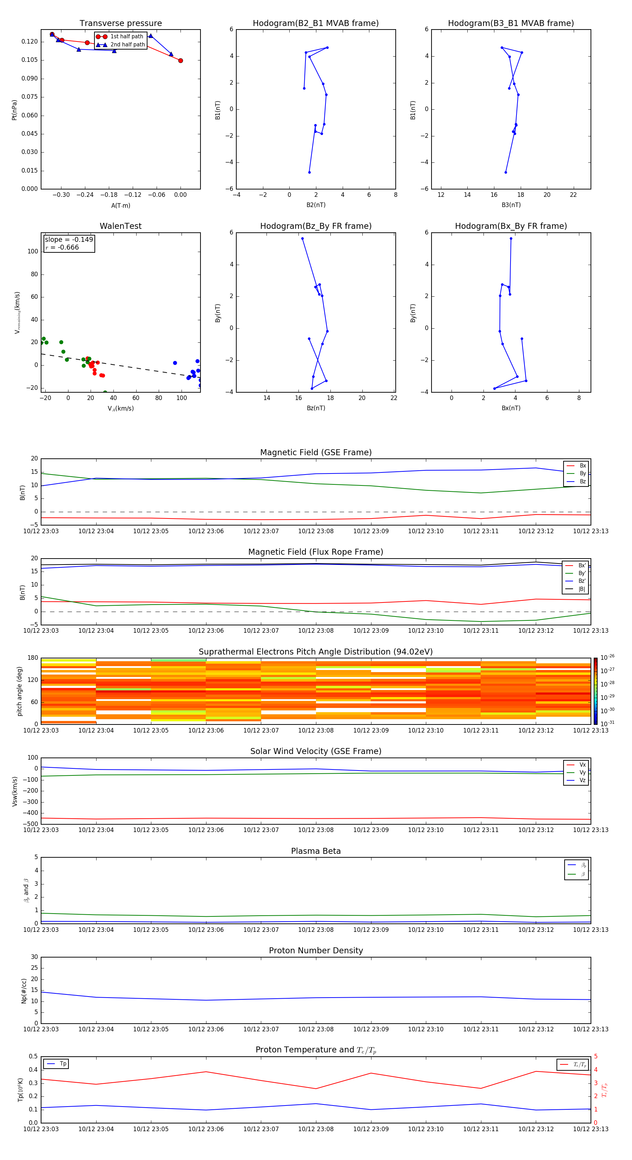632x1160 pixels.
Task: Click the "Hodogram(B3_B1 MVAB frame)" title
Action: coord(511,24)
